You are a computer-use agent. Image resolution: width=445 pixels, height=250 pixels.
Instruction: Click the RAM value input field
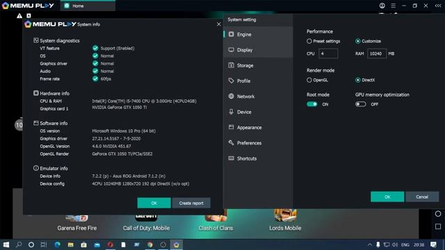pyautogui.click(x=377, y=53)
